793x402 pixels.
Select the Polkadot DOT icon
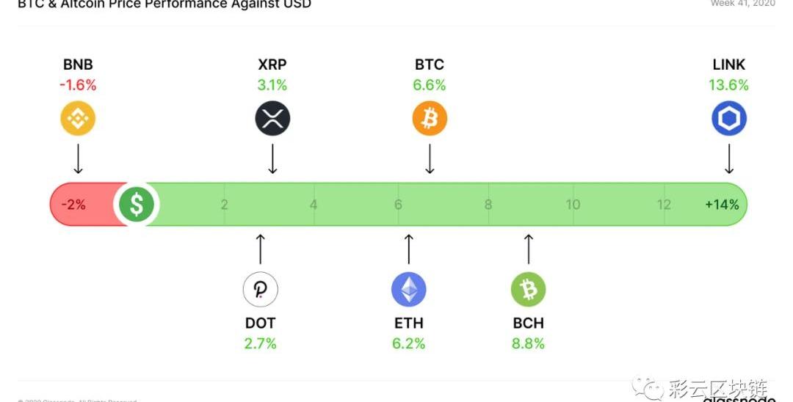[261, 289]
